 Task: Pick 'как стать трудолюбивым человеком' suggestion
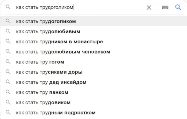[x=93, y=52]
